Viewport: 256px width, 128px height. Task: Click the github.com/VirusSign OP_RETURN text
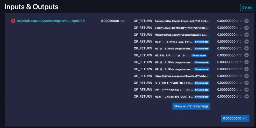pyautogui.click(x=182, y=35)
